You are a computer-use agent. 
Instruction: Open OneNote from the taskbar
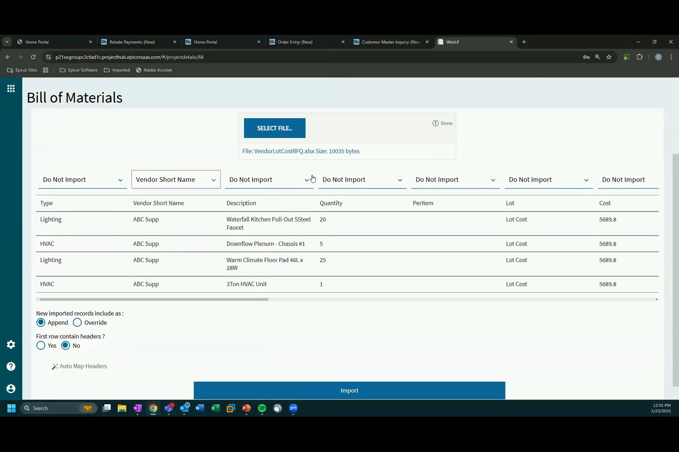138,408
